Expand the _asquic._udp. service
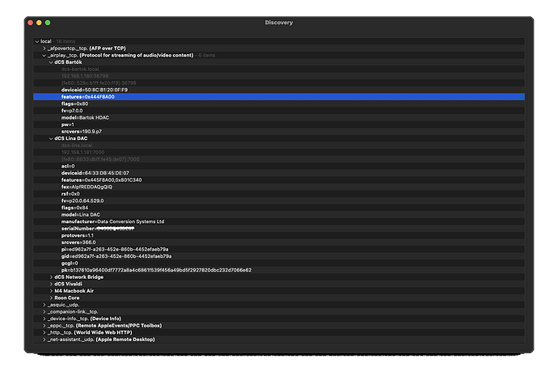The height and width of the screenshot is (384, 558). [x=44, y=305]
